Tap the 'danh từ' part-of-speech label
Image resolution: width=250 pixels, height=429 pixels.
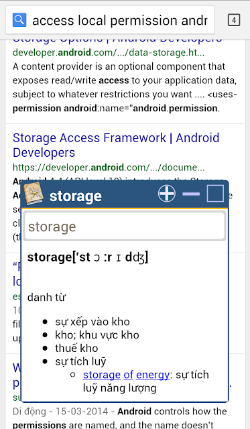click(x=46, y=297)
